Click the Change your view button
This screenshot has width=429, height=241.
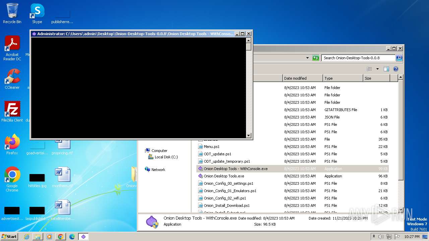[369, 69]
